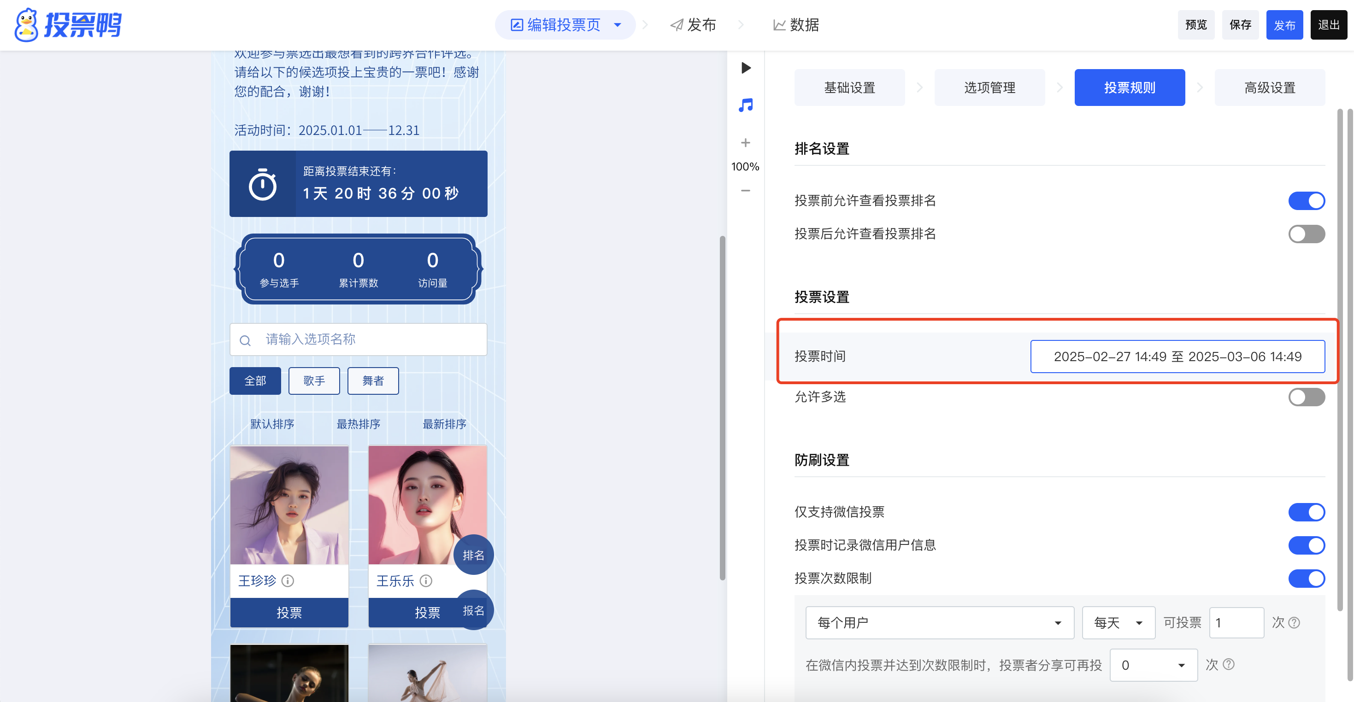Click the minus zoom-out icon
Viewport: 1354px width, 702px height.
(x=745, y=190)
